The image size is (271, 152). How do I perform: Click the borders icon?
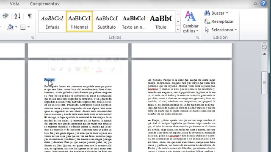[x=23, y=27]
